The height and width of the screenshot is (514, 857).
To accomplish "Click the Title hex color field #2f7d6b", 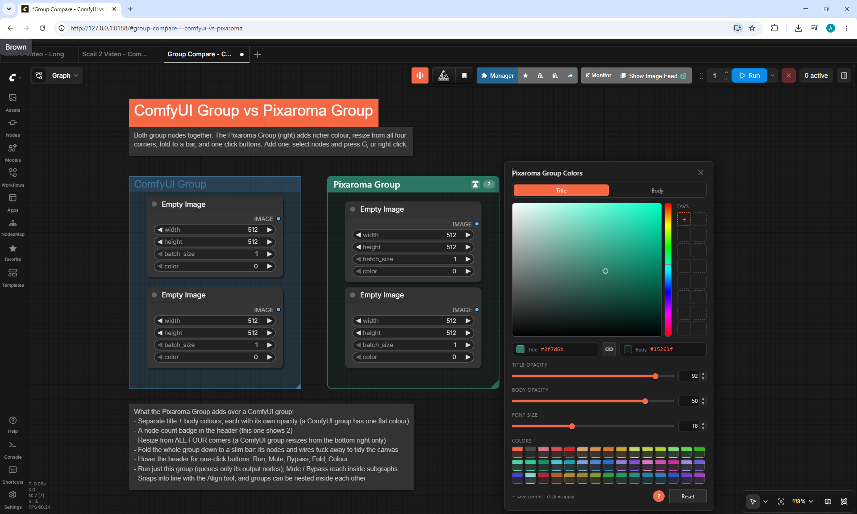I will pyautogui.click(x=555, y=349).
